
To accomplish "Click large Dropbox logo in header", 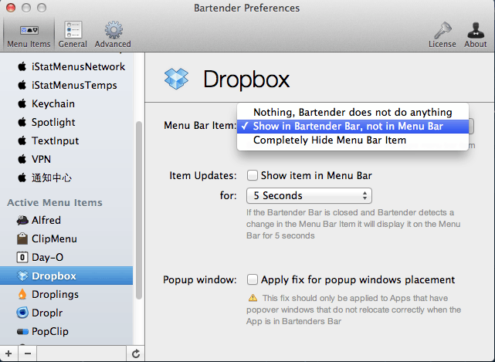I will (176, 79).
